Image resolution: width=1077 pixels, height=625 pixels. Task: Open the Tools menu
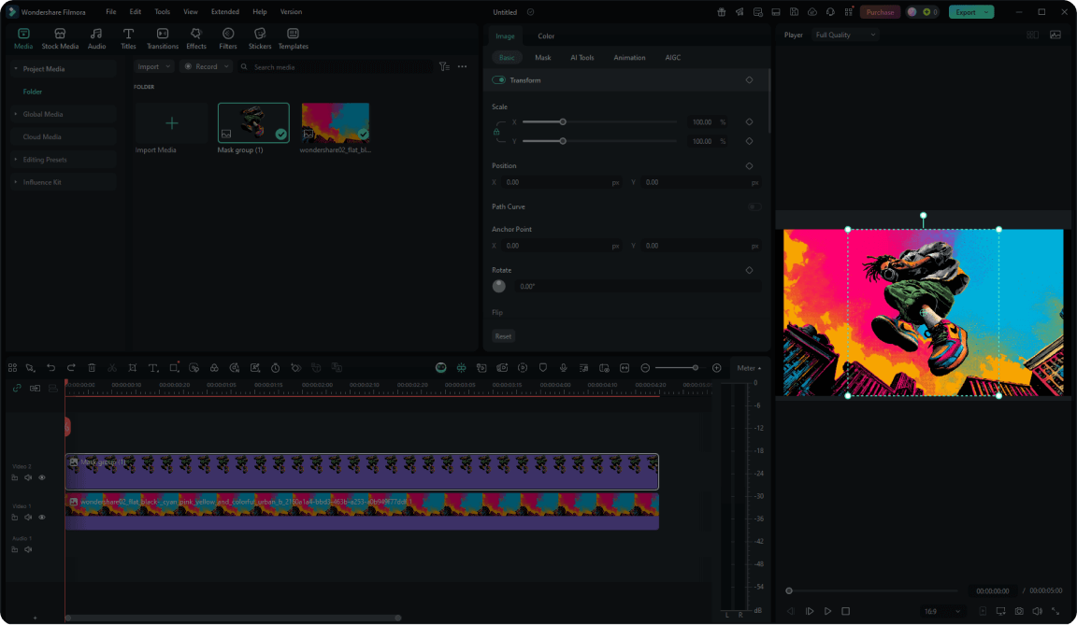coord(162,11)
